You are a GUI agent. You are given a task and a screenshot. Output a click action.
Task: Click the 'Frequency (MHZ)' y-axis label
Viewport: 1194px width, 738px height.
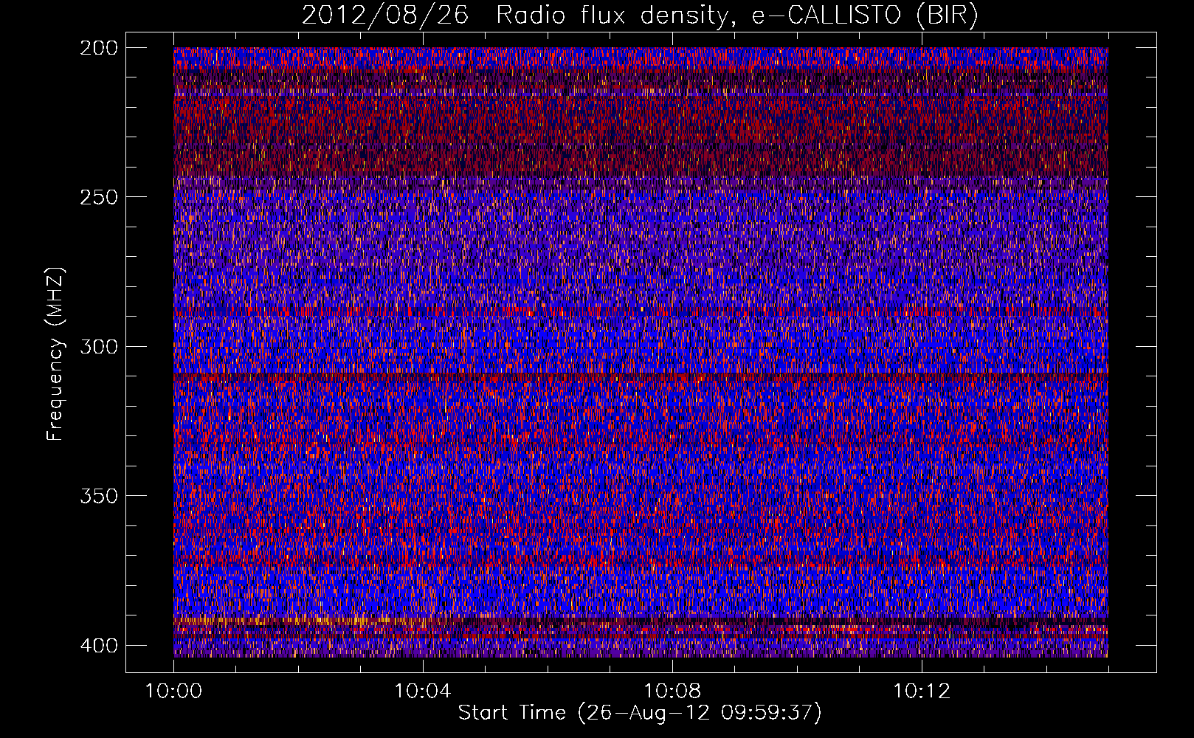coord(55,354)
